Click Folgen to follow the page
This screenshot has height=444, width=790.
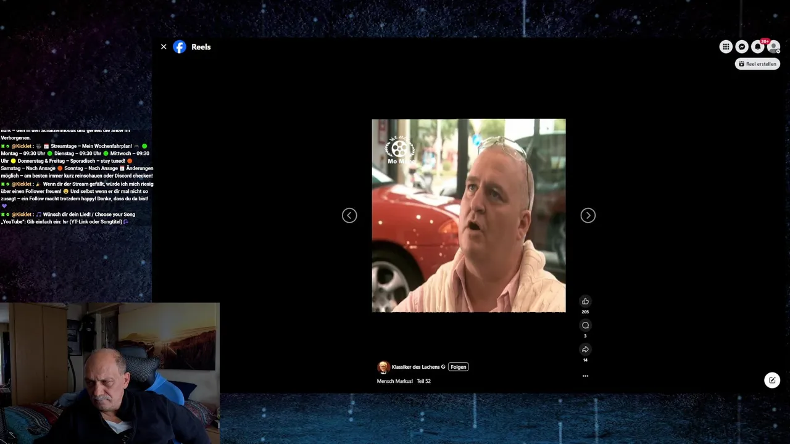(x=458, y=367)
